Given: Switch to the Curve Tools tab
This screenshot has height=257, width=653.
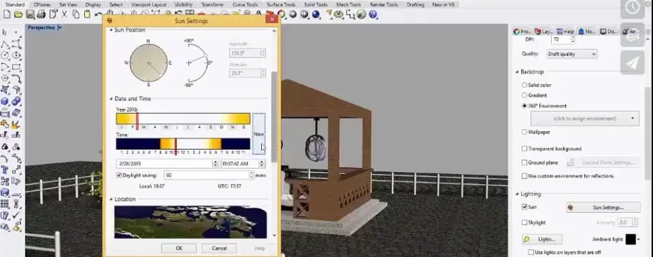Looking at the screenshot, I should pos(245,5).
